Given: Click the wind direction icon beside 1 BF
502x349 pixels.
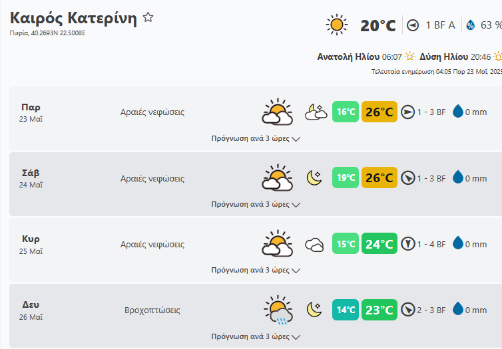Looking at the screenshot, I should 413,25.
